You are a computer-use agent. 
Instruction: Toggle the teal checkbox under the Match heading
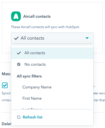tap(5, 85)
